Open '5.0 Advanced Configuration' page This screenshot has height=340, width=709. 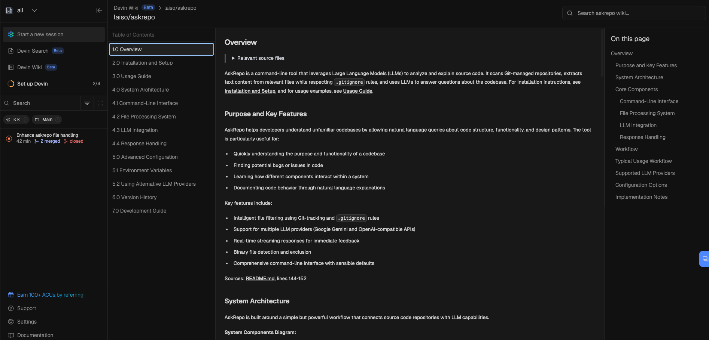point(161,157)
